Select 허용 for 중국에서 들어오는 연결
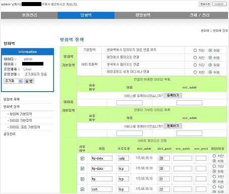The height and width of the screenshot is (194, 229). [x=210, y=65]
